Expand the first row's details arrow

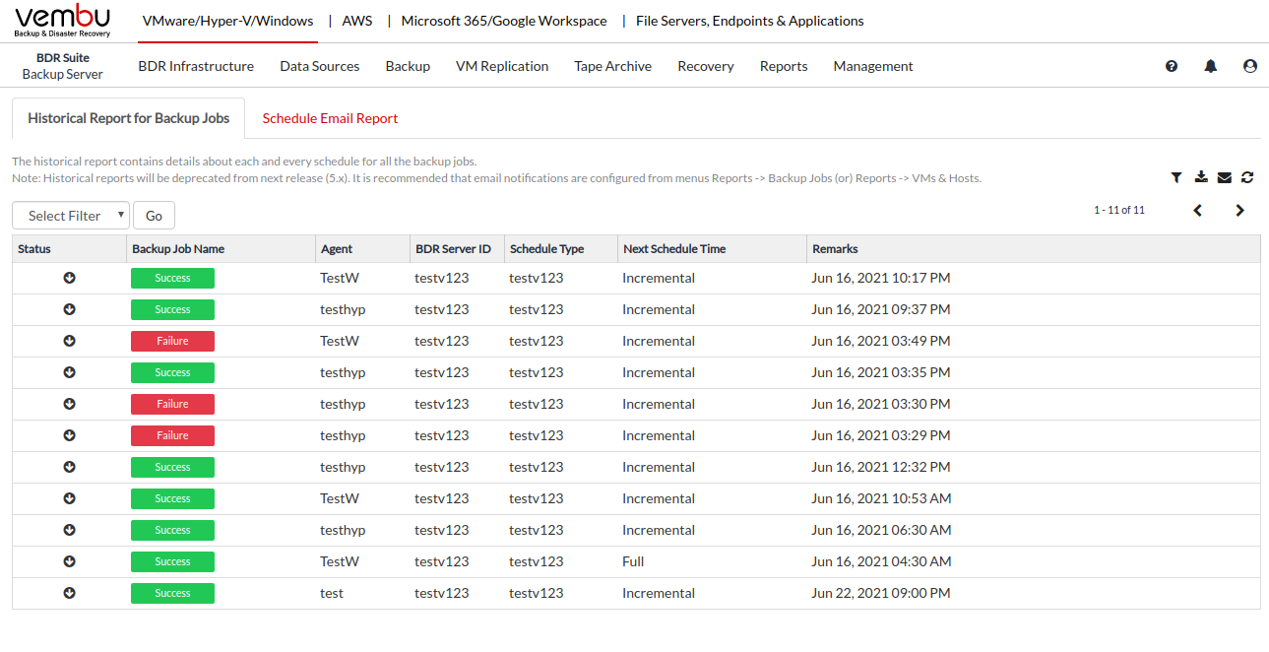tap(70, 278)
